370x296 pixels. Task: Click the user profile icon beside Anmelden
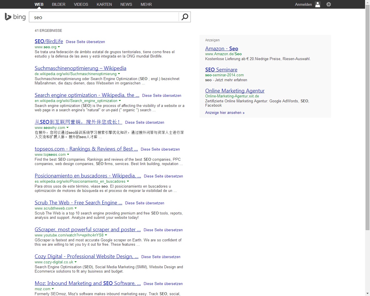coord(318,4)
